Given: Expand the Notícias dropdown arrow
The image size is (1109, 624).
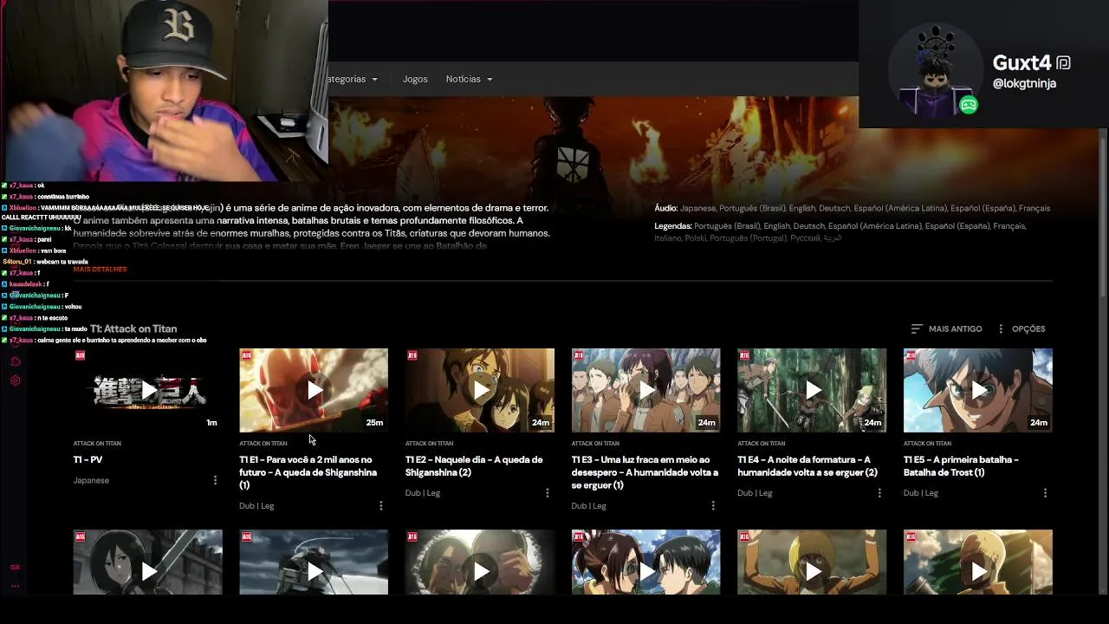Looking at the screenshot, I should pos(490,79).
